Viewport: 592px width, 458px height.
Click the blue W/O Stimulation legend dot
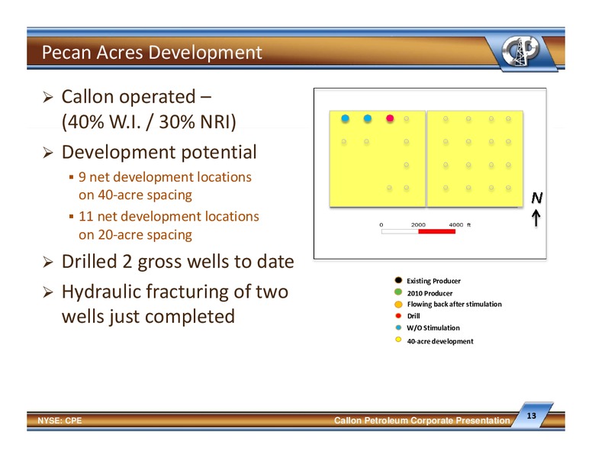[x=398, y=327]
